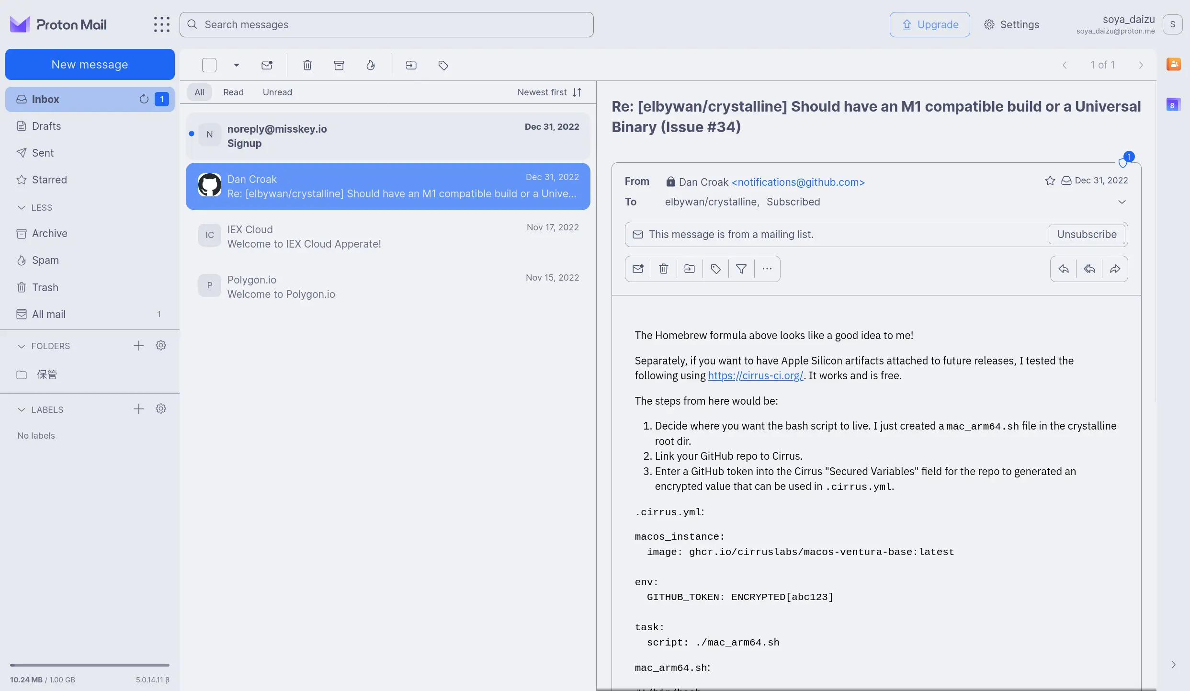Add a new folder with plus icon

coord(138,346)
